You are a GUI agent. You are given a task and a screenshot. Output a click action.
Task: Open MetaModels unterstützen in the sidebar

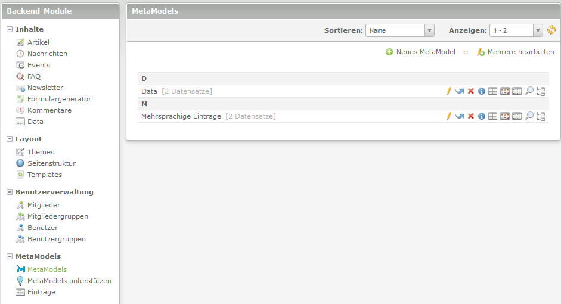point(69,281)
